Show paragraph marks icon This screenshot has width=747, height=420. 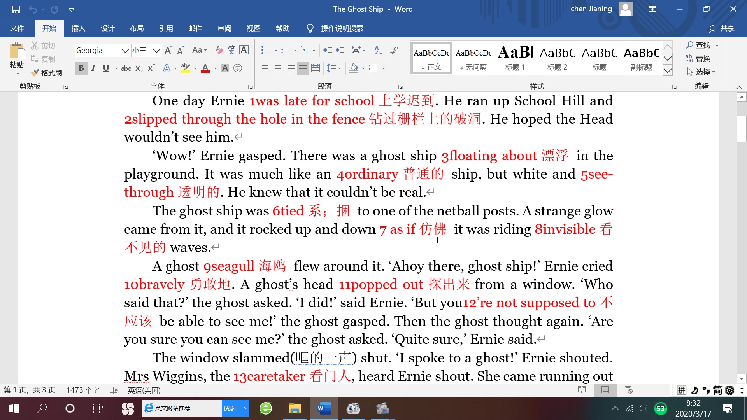(x=395, y=50)
